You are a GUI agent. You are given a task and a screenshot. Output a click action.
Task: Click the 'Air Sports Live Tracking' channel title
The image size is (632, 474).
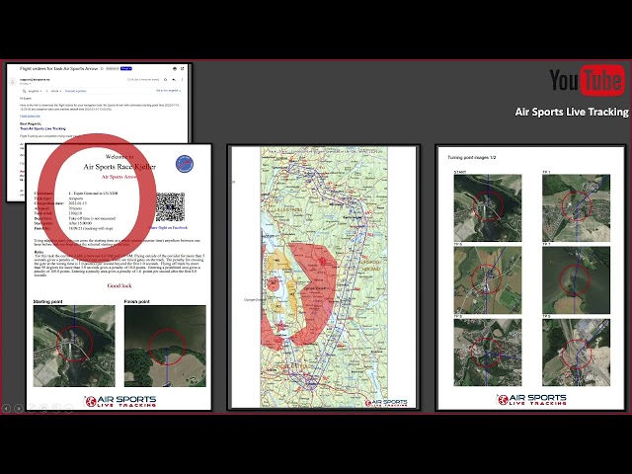pos(572,112)
